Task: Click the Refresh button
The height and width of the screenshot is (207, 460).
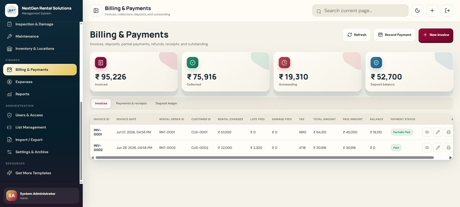Action: point(356,35)
